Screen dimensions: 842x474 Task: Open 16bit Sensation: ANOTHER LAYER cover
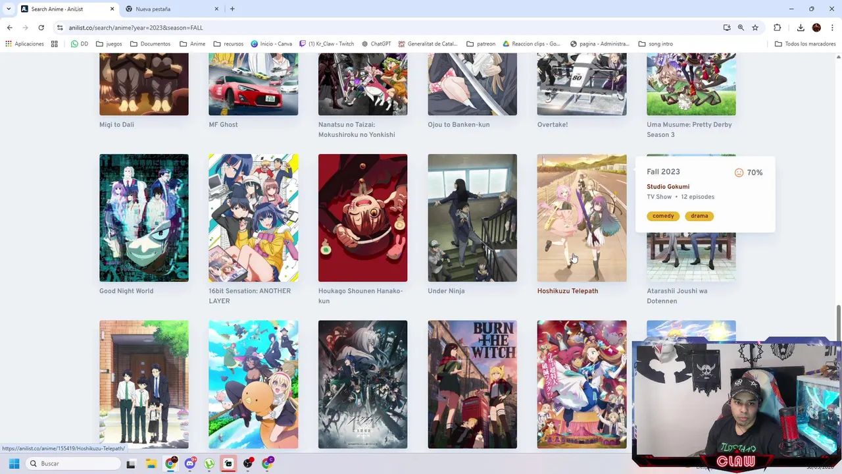253,218
